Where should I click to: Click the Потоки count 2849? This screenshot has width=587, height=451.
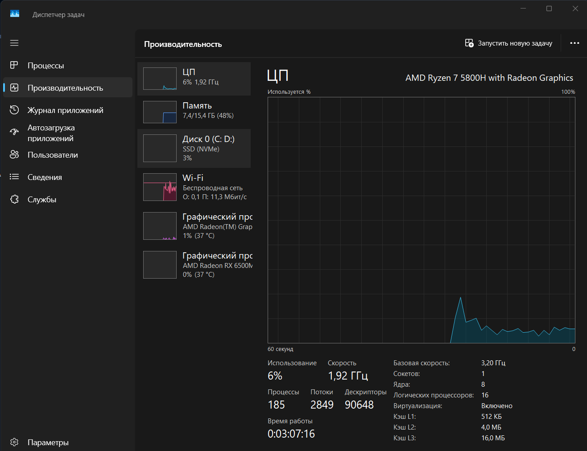322,405
